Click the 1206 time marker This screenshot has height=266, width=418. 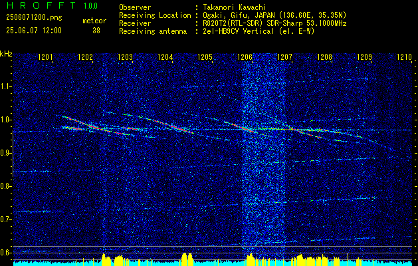[245, 57]
